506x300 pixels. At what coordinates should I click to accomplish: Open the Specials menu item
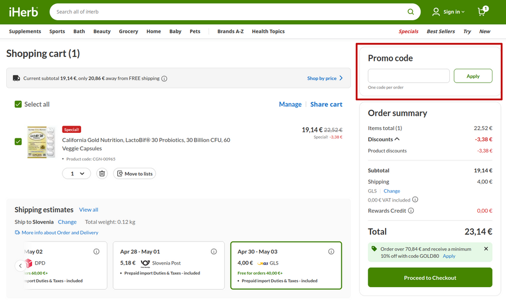click(408, 32)
